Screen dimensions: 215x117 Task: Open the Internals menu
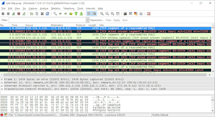[90, 9]
